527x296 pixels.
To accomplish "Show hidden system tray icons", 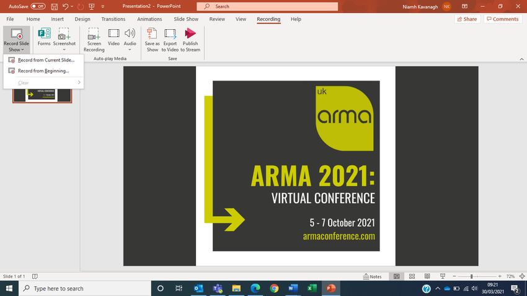I will click(x=438, y=289).
